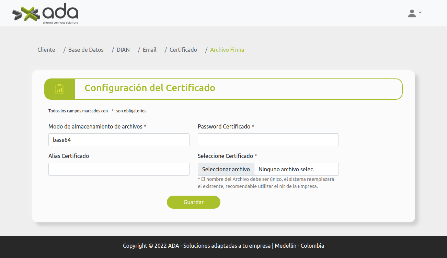Screen dimensions: 447x258
Task: Click the ADA logo in the header
Action: point(45,14)
